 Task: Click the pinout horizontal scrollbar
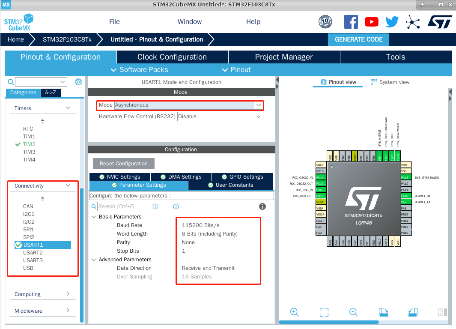pos(329,322)
